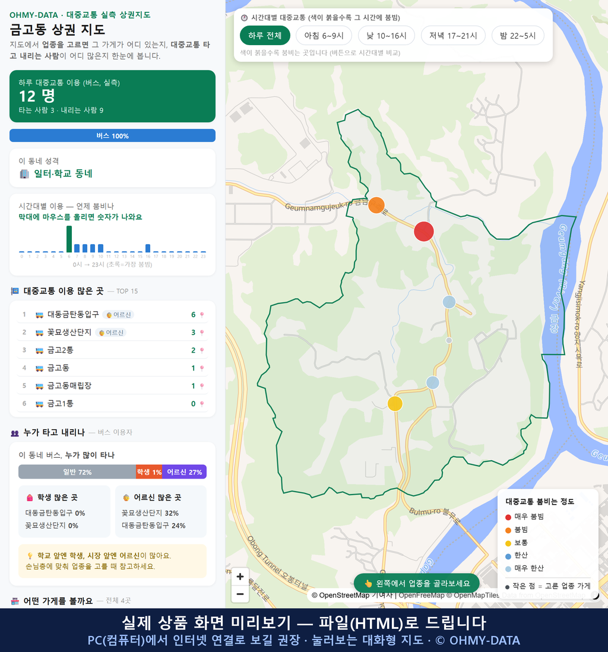
Task: Click the light-blue 매우 한산 legend swatch
Action: click(x=508, y=569)
